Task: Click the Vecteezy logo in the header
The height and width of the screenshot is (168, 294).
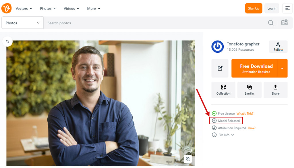Action: tap(6, 8)
